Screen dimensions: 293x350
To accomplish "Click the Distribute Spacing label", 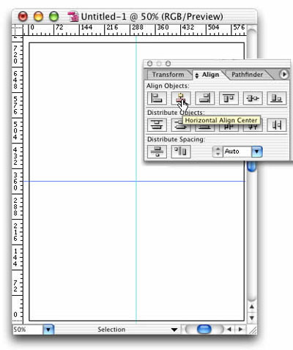I will coord(176,139).
